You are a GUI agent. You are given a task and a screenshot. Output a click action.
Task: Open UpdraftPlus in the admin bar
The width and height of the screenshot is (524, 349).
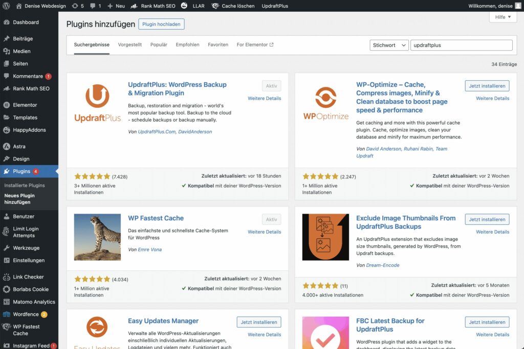click(275, 6)
